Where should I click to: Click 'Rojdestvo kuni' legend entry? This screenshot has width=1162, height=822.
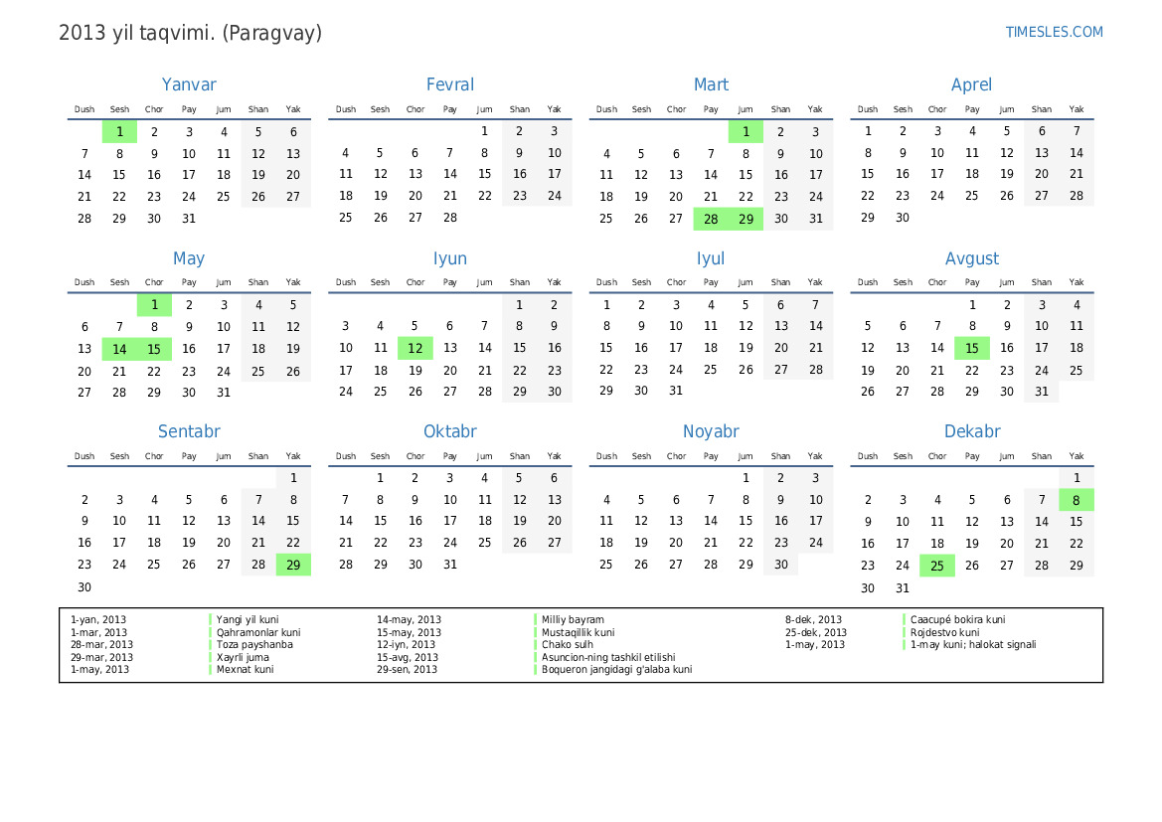[x=944, y=632]
